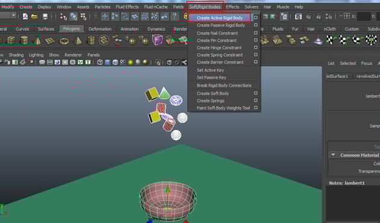
Task: Click Focus in the Attribute Editor
Action: (367, 63)
